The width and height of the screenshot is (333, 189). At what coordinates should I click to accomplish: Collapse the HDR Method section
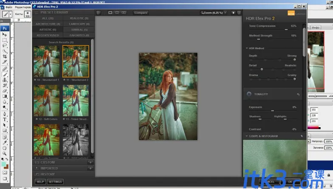coord(247,48)
